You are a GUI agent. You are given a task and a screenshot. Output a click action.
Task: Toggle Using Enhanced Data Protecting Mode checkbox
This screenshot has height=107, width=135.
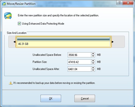(x=19, y=24)
